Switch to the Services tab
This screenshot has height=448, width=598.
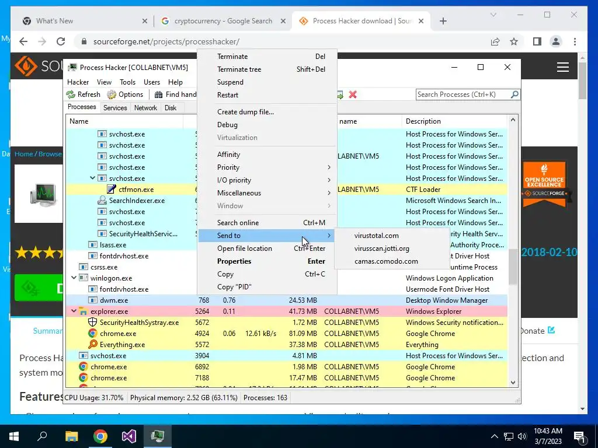tap(115, 108)
